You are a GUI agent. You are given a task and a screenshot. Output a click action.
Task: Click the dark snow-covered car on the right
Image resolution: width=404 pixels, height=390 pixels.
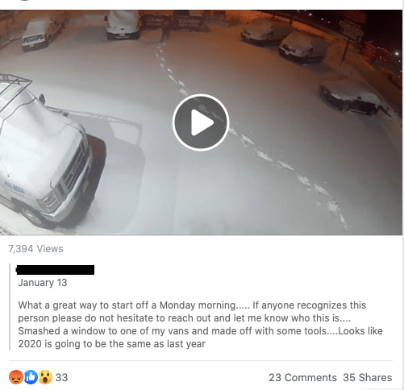(x=354, y=98)
